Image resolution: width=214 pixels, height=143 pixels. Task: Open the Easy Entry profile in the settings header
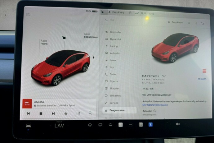coord(175,22)
